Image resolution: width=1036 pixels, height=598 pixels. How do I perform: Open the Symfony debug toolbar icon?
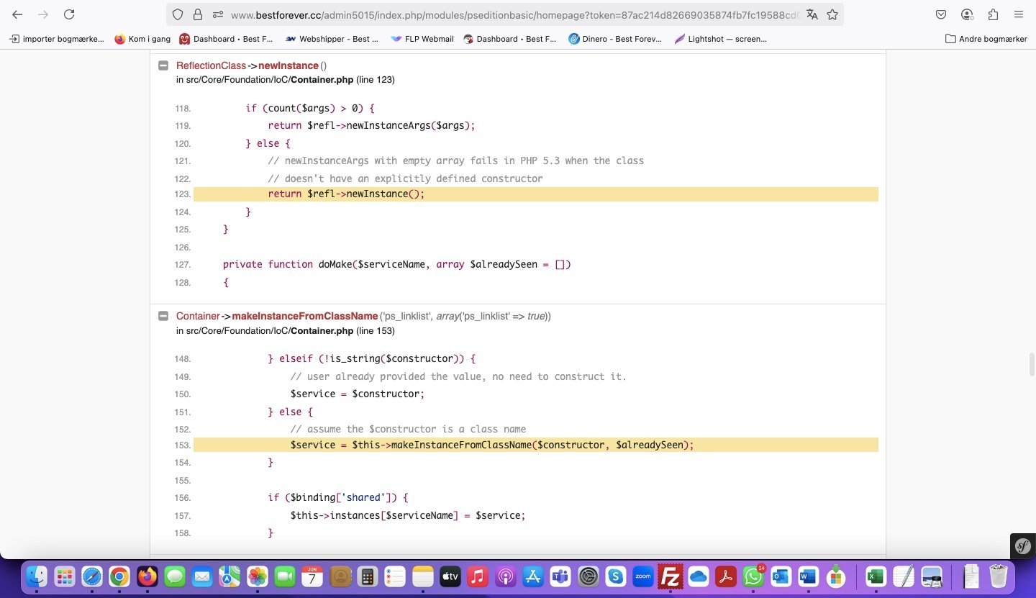pos(1022,546)
